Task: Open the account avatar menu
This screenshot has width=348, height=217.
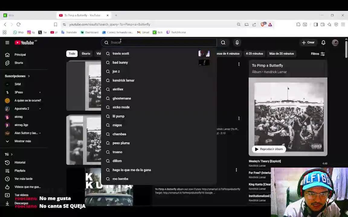Action: [335, 42]
